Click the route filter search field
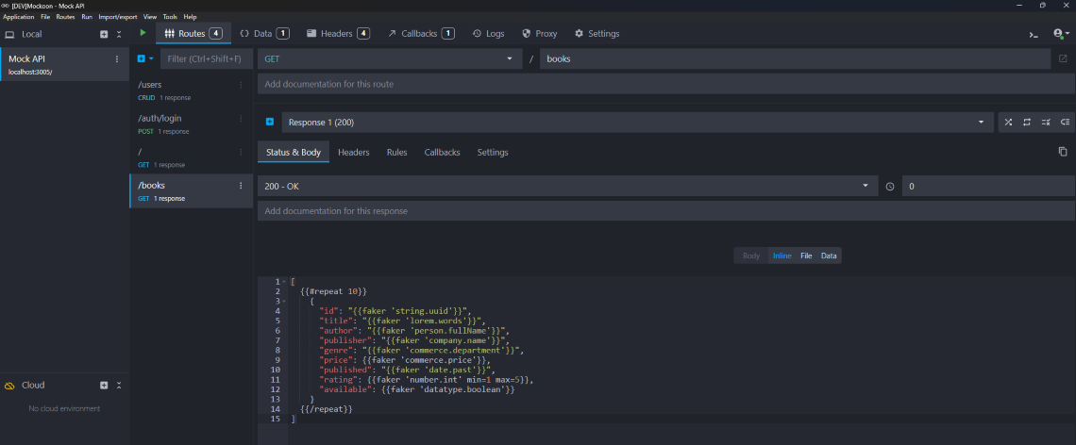 pos(206,58)
